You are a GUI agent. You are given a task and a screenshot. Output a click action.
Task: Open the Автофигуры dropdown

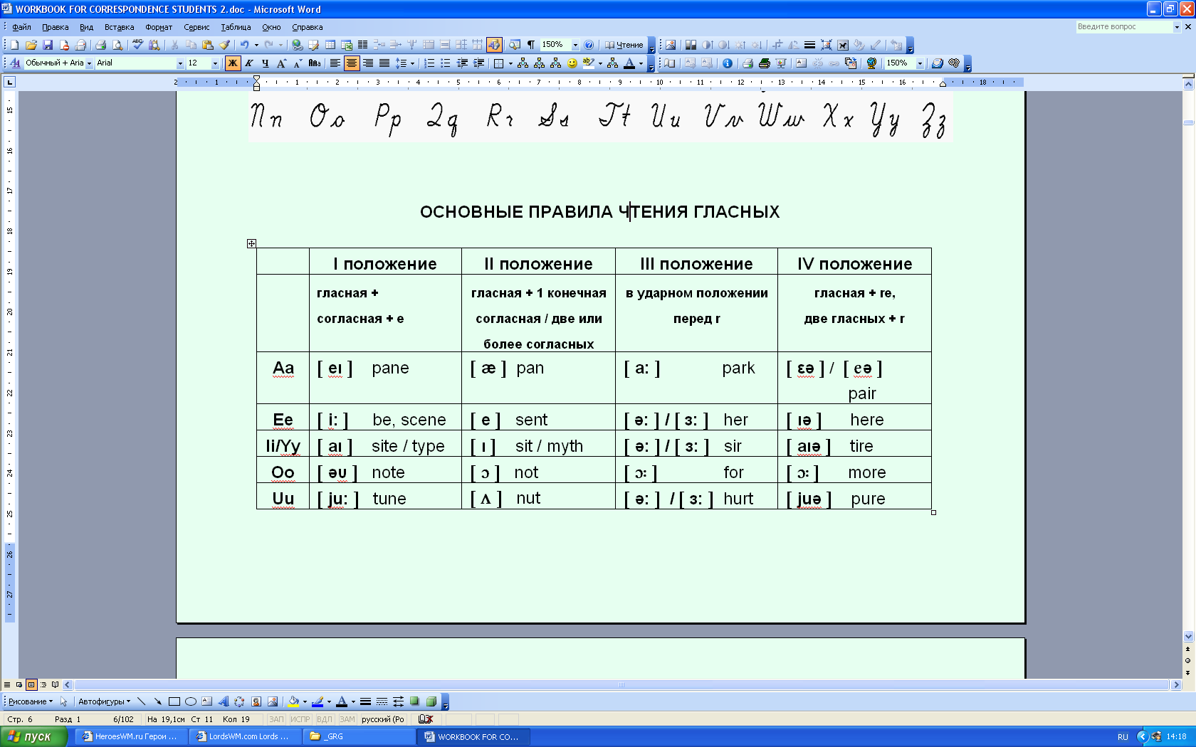(x=104, y=701)
